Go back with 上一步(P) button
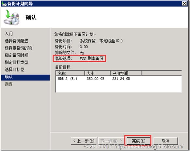This screenshot has height=151, width=190. tap(84, 141)
